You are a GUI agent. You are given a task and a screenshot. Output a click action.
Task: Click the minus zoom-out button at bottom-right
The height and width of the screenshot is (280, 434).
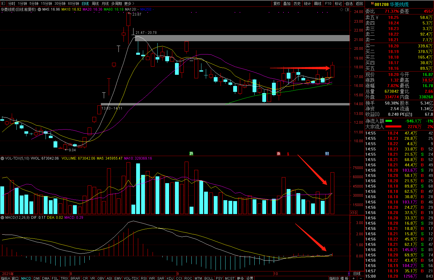361,278
